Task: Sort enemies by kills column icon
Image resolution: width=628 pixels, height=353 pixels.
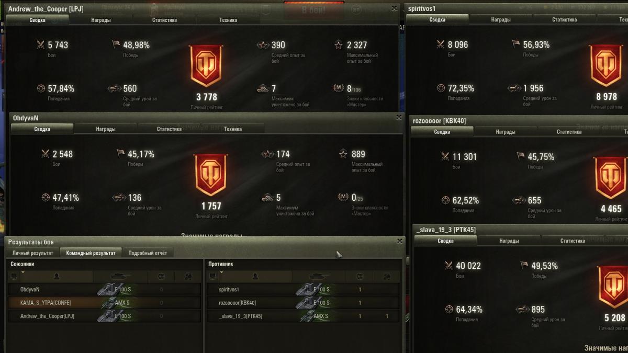Action: (x=360, y=276)
